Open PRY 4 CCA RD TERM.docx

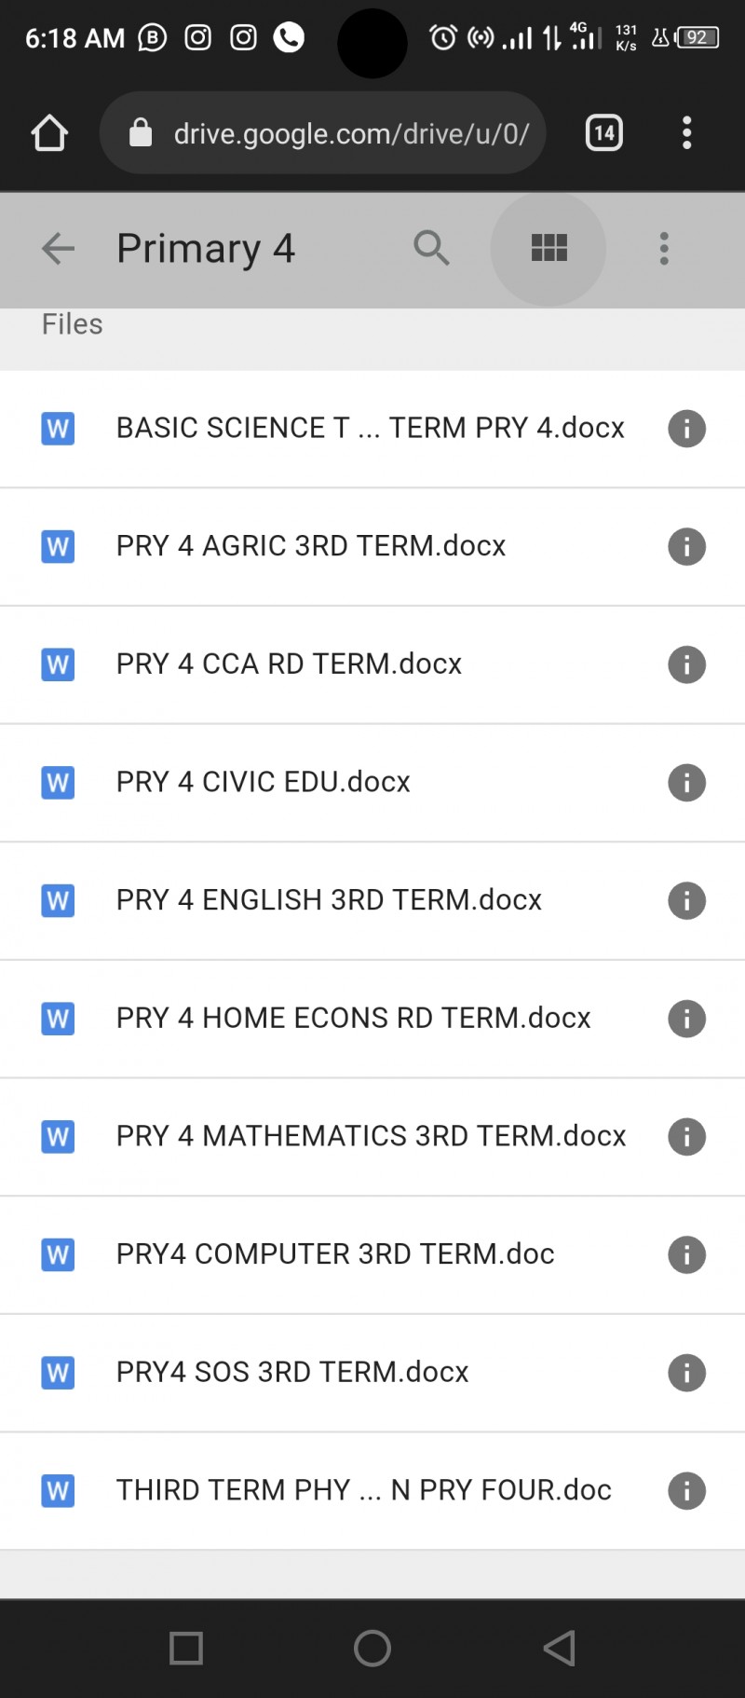[x=289, y=664]
